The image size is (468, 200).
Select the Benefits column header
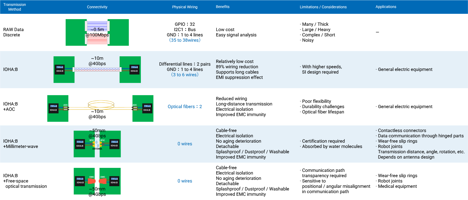coord(223,7)
